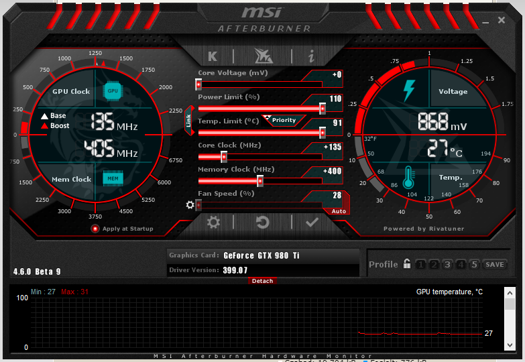Toggle fan speed Auto mode
Screen dimensions: 525x362
point(339,211)
